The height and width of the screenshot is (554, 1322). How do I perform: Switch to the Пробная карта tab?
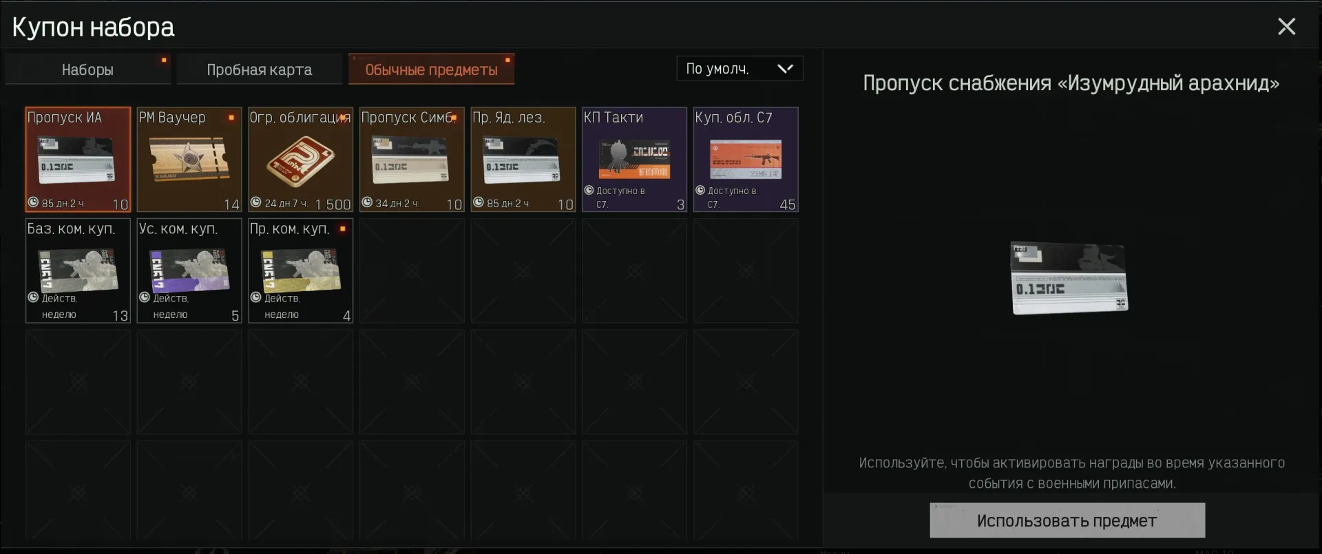click(x=260, y=70)
